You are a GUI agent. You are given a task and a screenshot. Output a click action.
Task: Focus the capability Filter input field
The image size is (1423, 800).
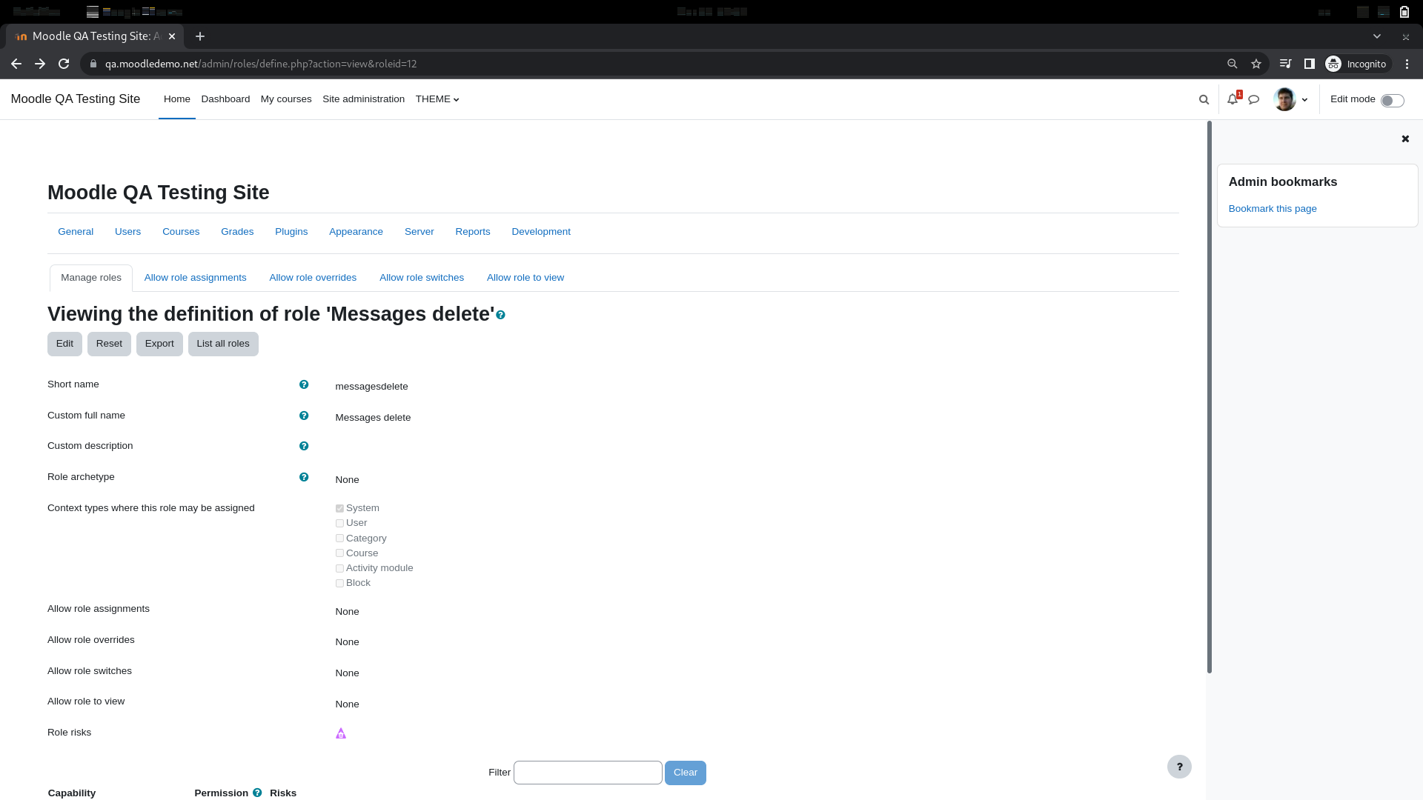pyautogui.click(x=588, y=773)
